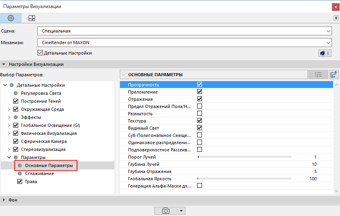Viewport: 340px width, 216px height.
Task: Open the Механизм dropdown
Action: [185, 43]
